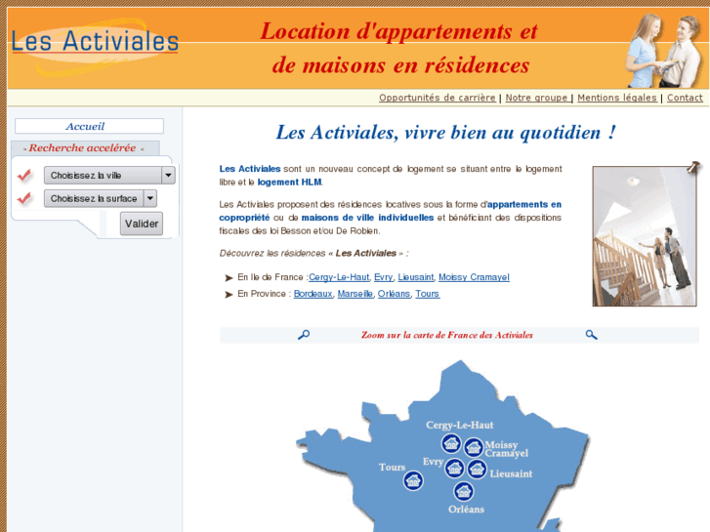Click the Tours label on the map

click(393, 468)
